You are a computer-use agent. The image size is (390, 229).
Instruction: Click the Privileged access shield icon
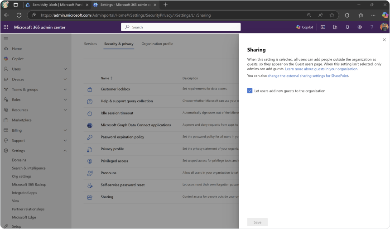(x=90, y=162)
